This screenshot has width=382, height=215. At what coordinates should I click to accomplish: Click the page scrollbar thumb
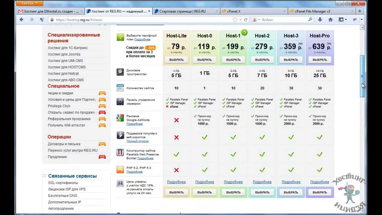point(362,76)
